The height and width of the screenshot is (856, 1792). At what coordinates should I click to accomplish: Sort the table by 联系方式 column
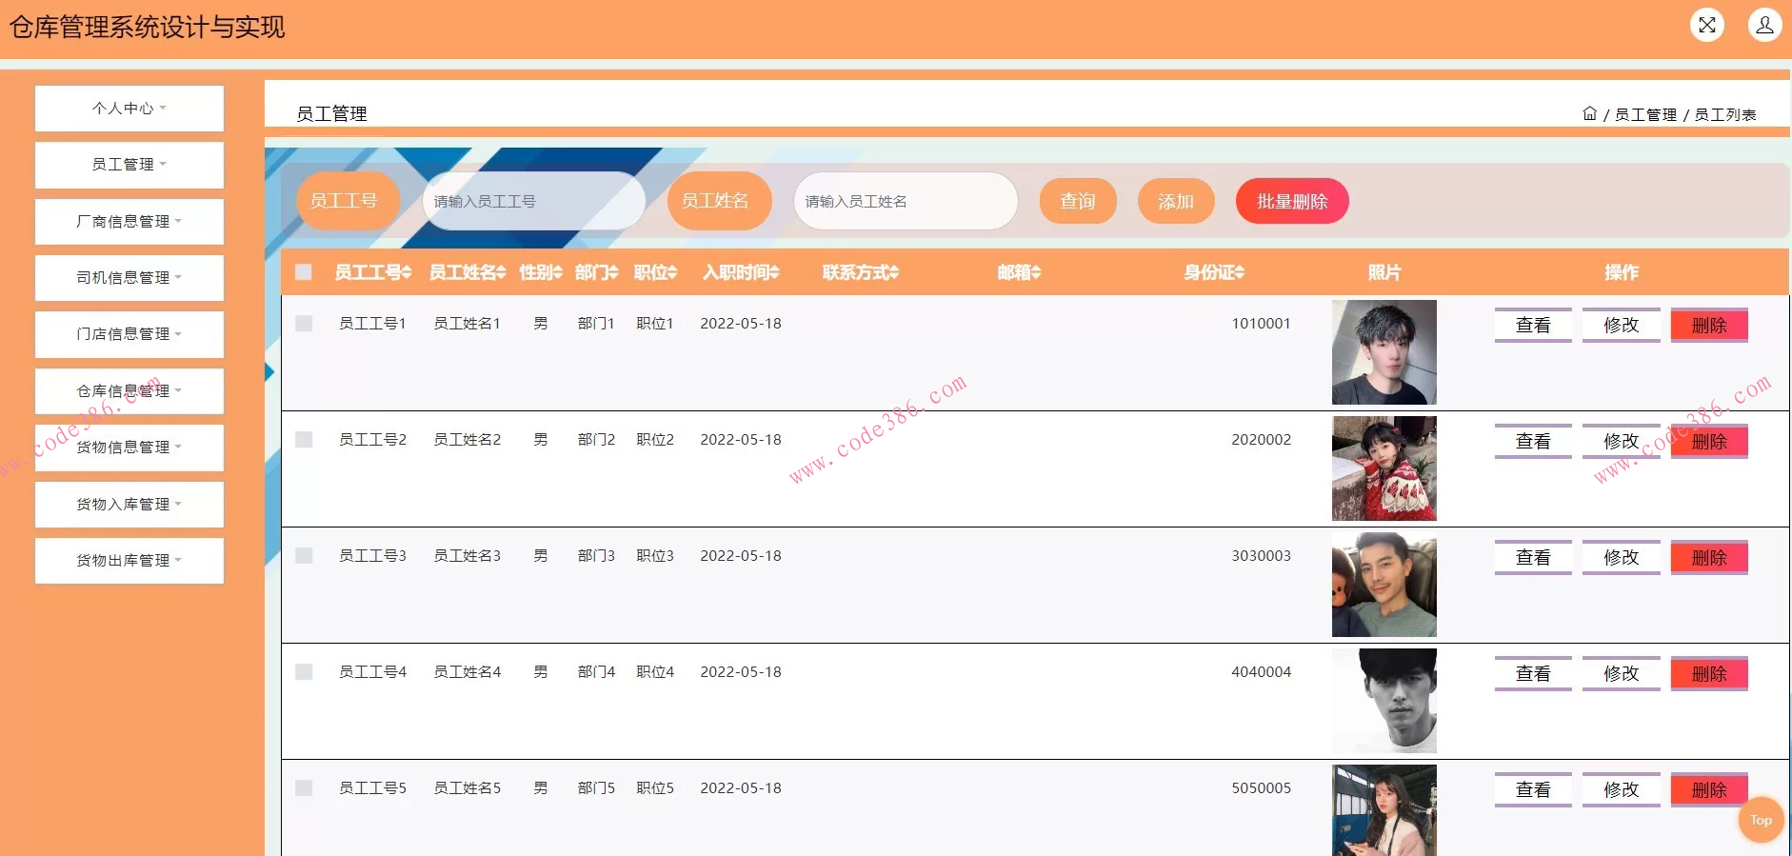coord(861,272)
